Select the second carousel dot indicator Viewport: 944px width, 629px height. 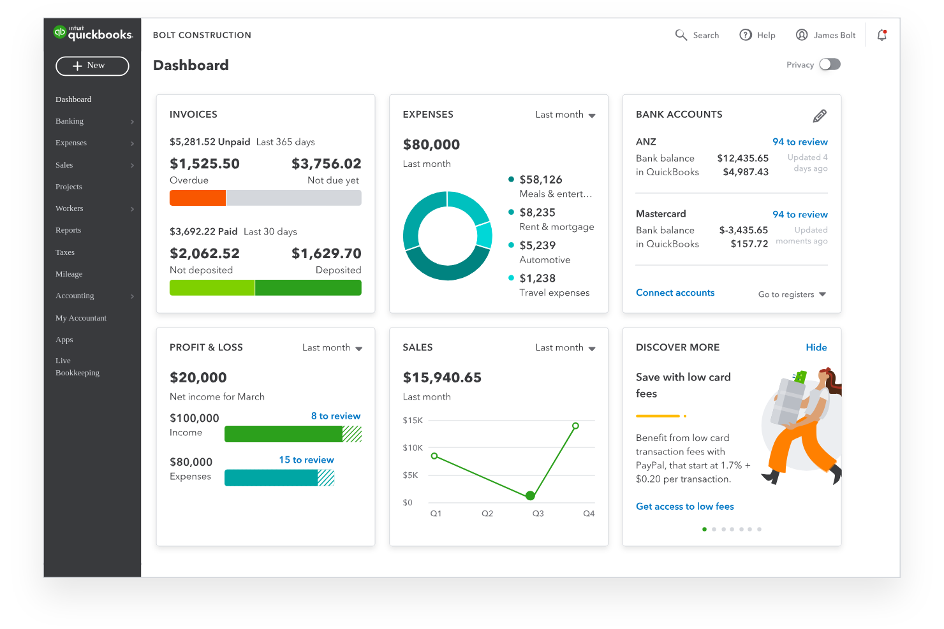coord(714,529)
